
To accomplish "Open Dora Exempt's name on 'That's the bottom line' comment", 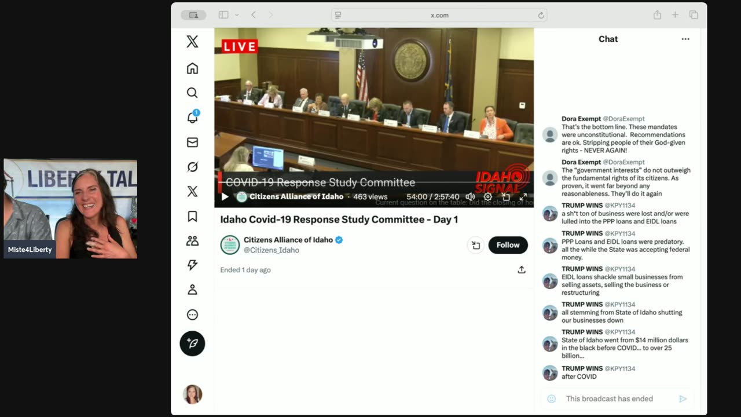I will click(x=582, y=119).
